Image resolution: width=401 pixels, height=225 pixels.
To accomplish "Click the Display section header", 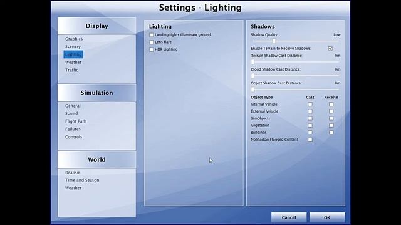I will 96,26.
